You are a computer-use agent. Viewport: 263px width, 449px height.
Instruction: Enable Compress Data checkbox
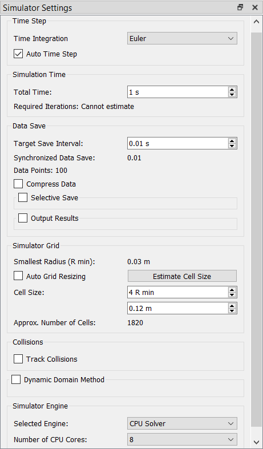coord(18,184)
